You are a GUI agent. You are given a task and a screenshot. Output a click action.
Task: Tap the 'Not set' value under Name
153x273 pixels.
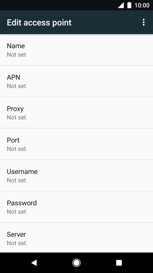click(16, 55)
